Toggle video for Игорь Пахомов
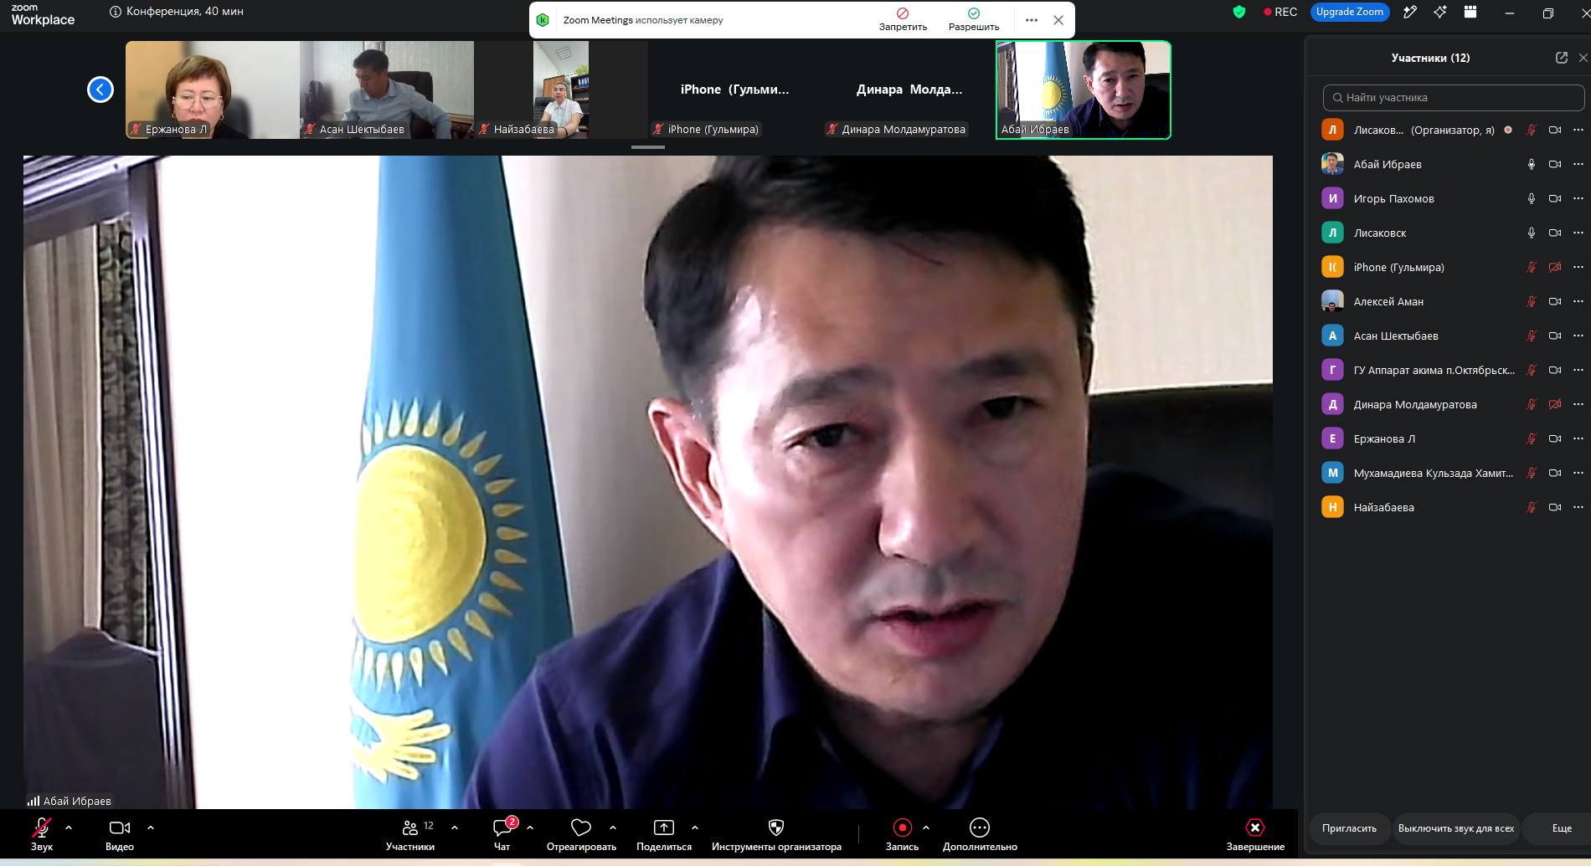This screenshot has width=1591, height=866. click(x=1555, y=198)
